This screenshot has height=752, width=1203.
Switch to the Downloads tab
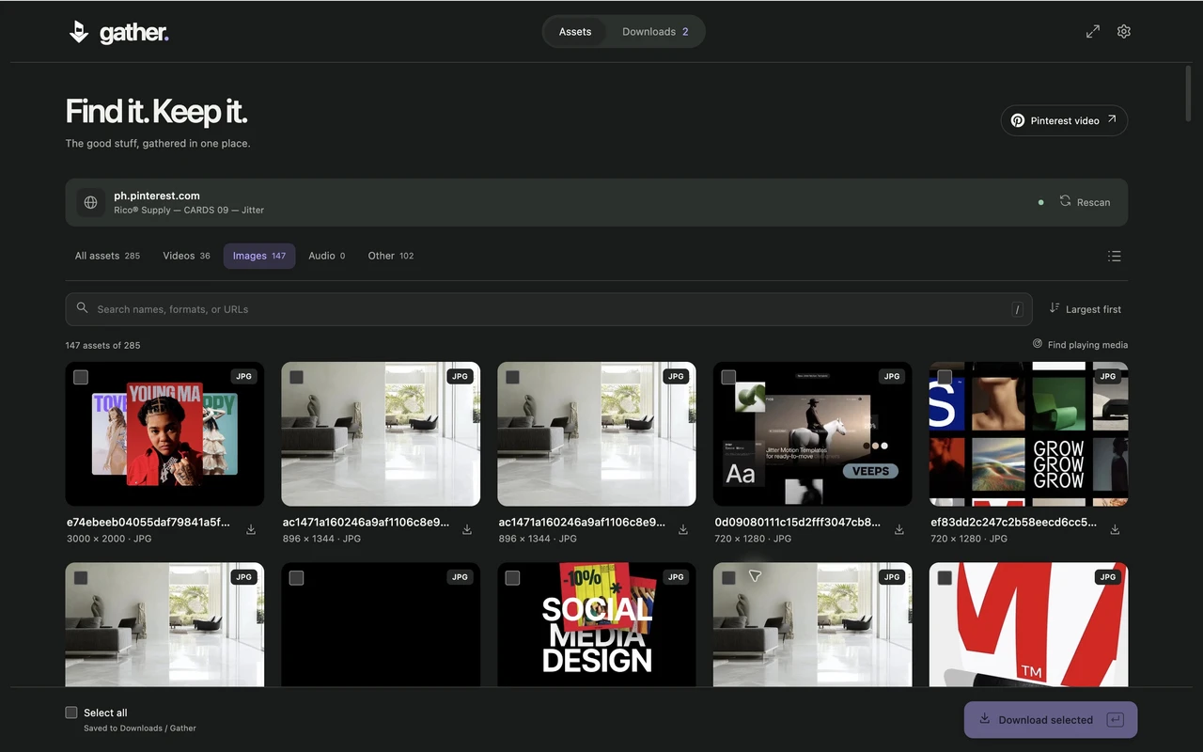pos(655,32)
